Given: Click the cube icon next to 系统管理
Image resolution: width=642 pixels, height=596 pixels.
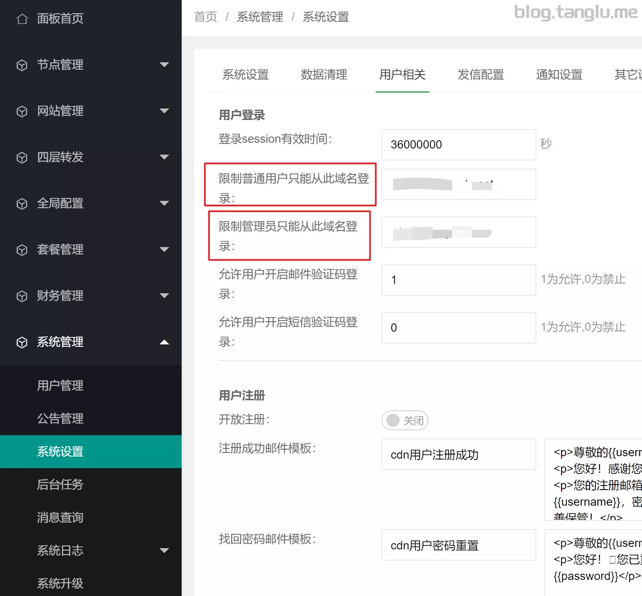Looking at the screenshot, I should pos(22,342).
